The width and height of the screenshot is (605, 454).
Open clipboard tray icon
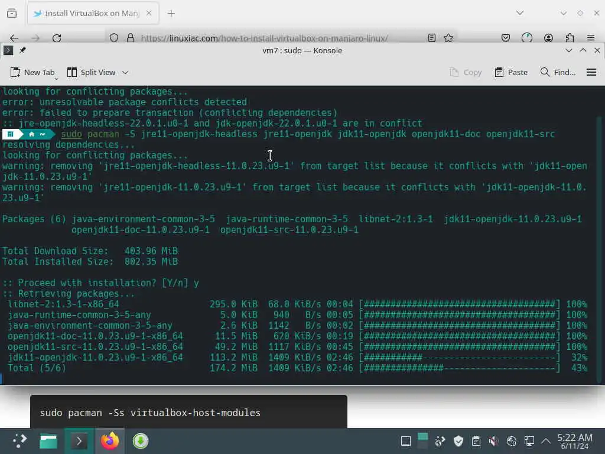pos(476,441)
